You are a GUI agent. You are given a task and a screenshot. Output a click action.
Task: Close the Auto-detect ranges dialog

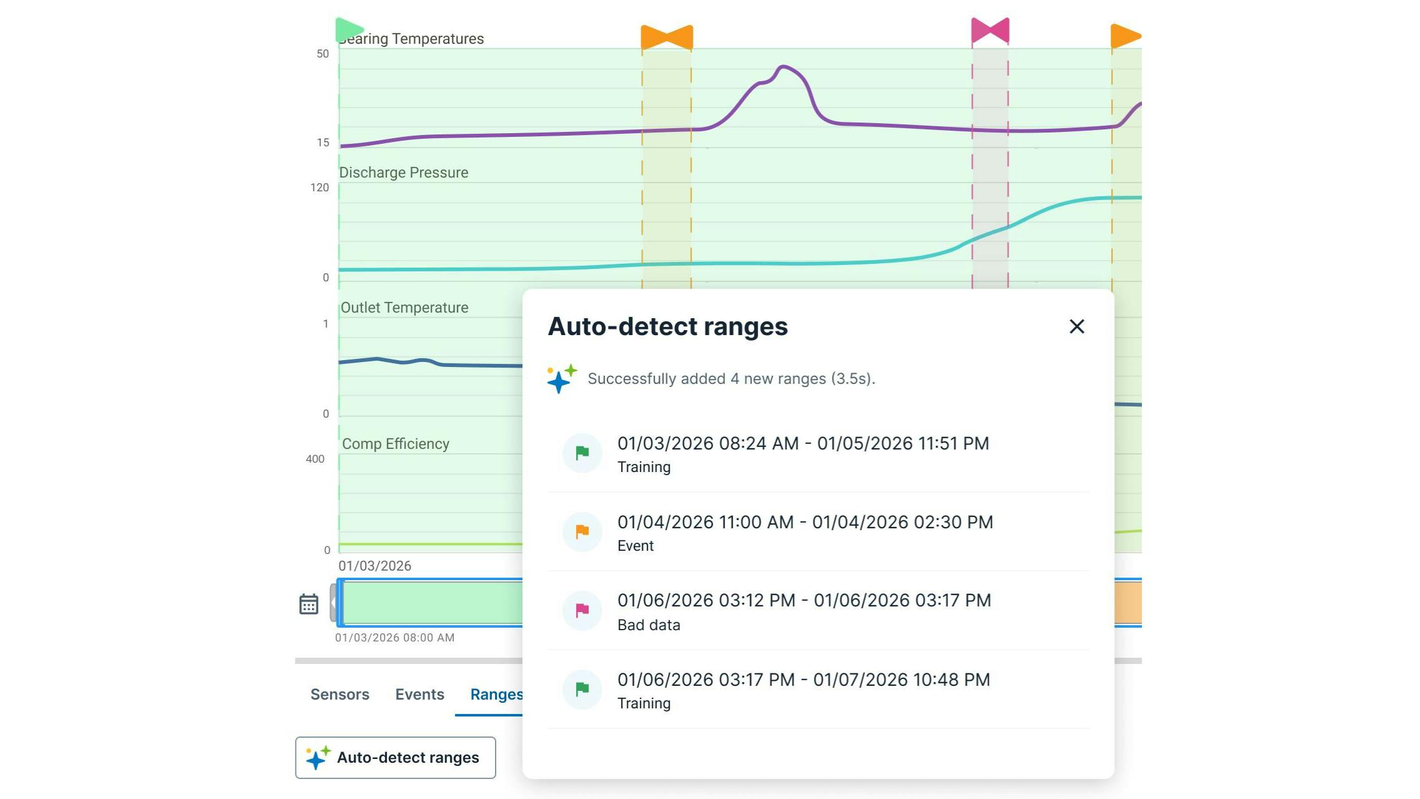pos(1076,326)
